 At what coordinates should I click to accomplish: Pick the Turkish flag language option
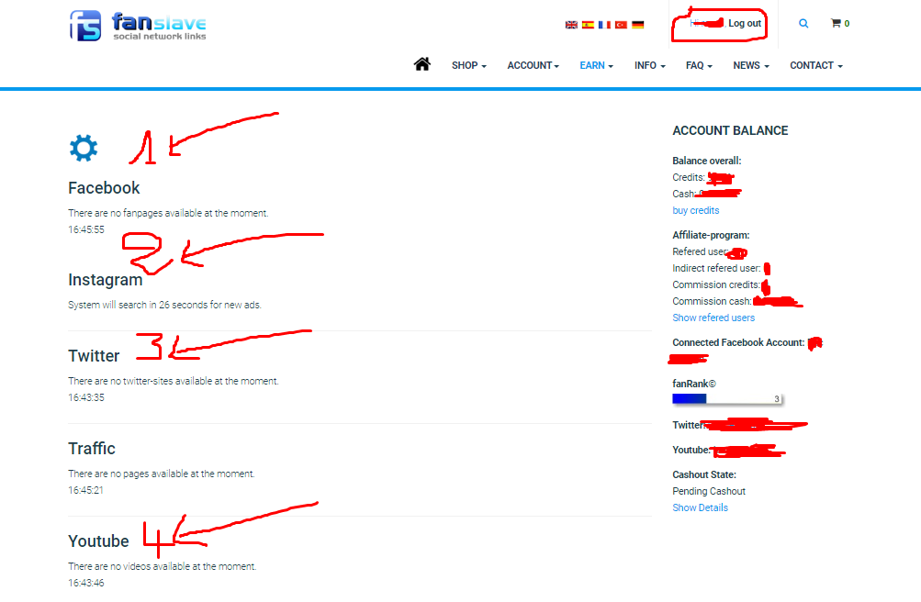pos(621,25)
